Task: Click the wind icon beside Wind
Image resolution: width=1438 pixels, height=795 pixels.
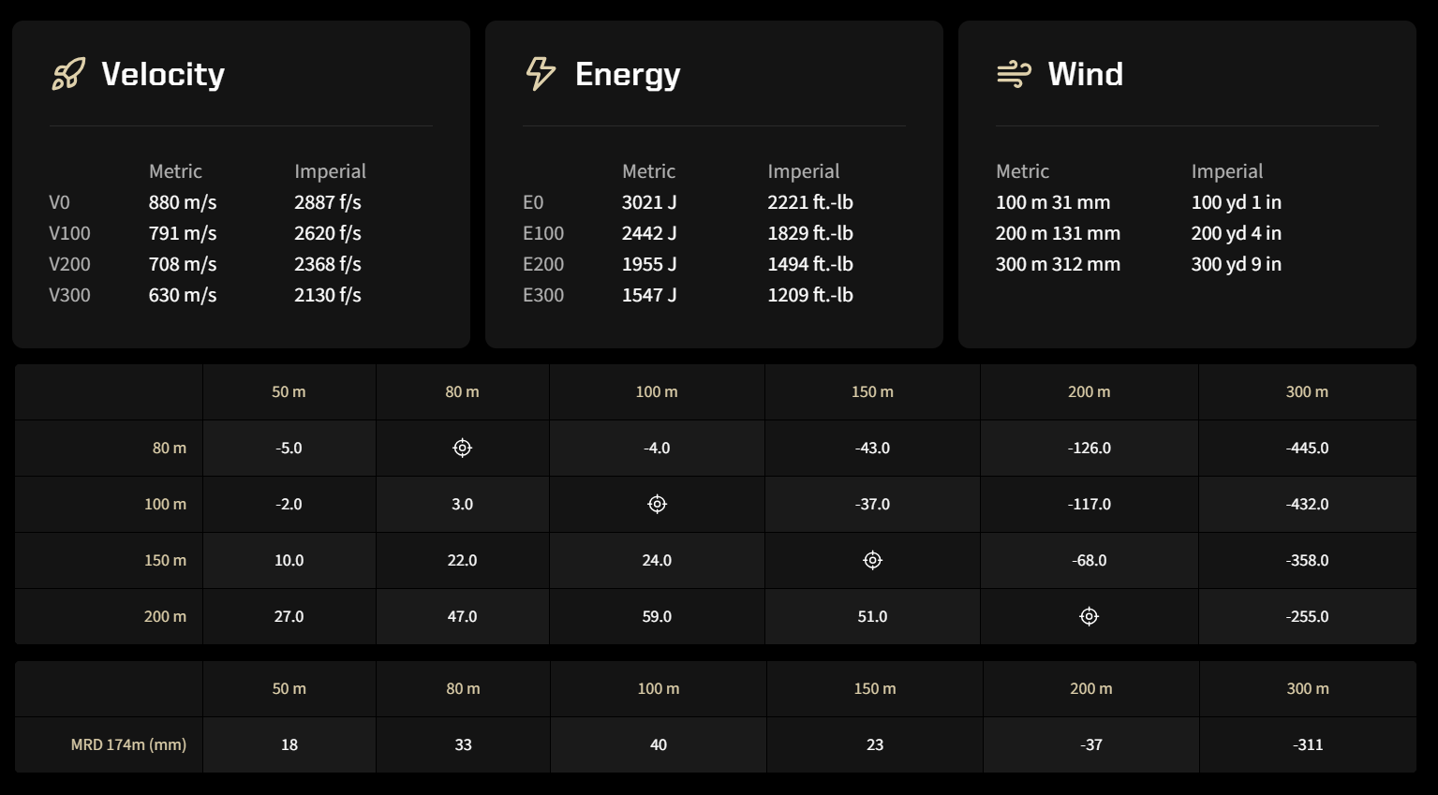Action: tap(1014, 74)
